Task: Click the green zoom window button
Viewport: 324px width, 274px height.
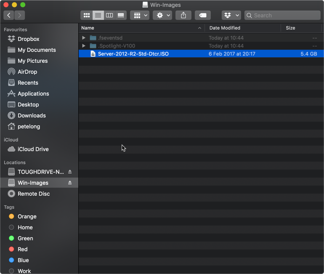Action: 23,5
